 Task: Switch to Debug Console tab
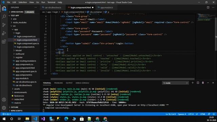click(82, 83)
